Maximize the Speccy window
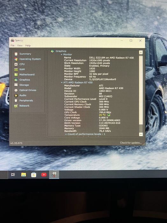Image resolution: width=167 pixels, height=223 pixels. 131,40
